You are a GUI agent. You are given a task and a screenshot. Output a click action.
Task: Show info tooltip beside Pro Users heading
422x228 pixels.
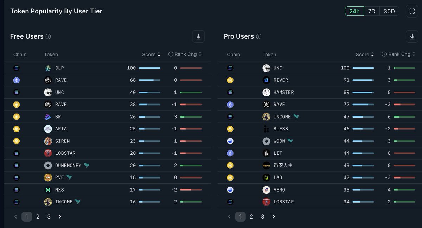point(259,36)
